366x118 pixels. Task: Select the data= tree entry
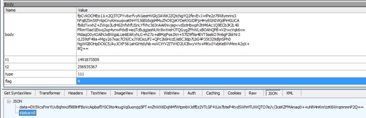191,107
